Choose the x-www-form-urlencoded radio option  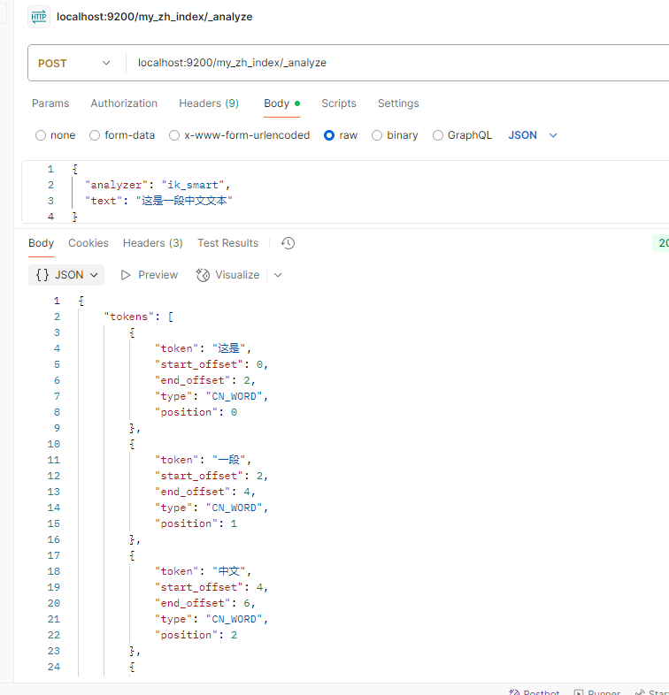tap(176, 135)
